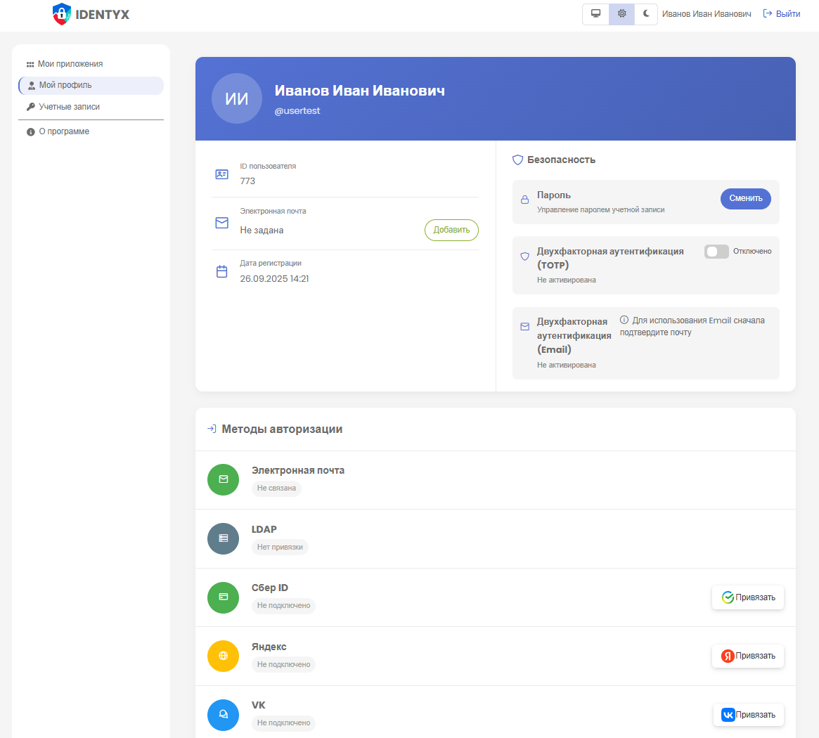Click the user ID badge icon
The image size is (819, 738).
pyautogui.click(x=222, y=174)
